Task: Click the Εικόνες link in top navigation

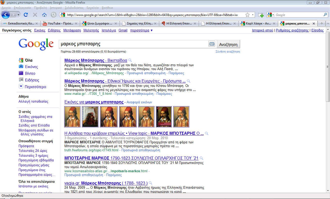Action: click(x=40, y=30)
